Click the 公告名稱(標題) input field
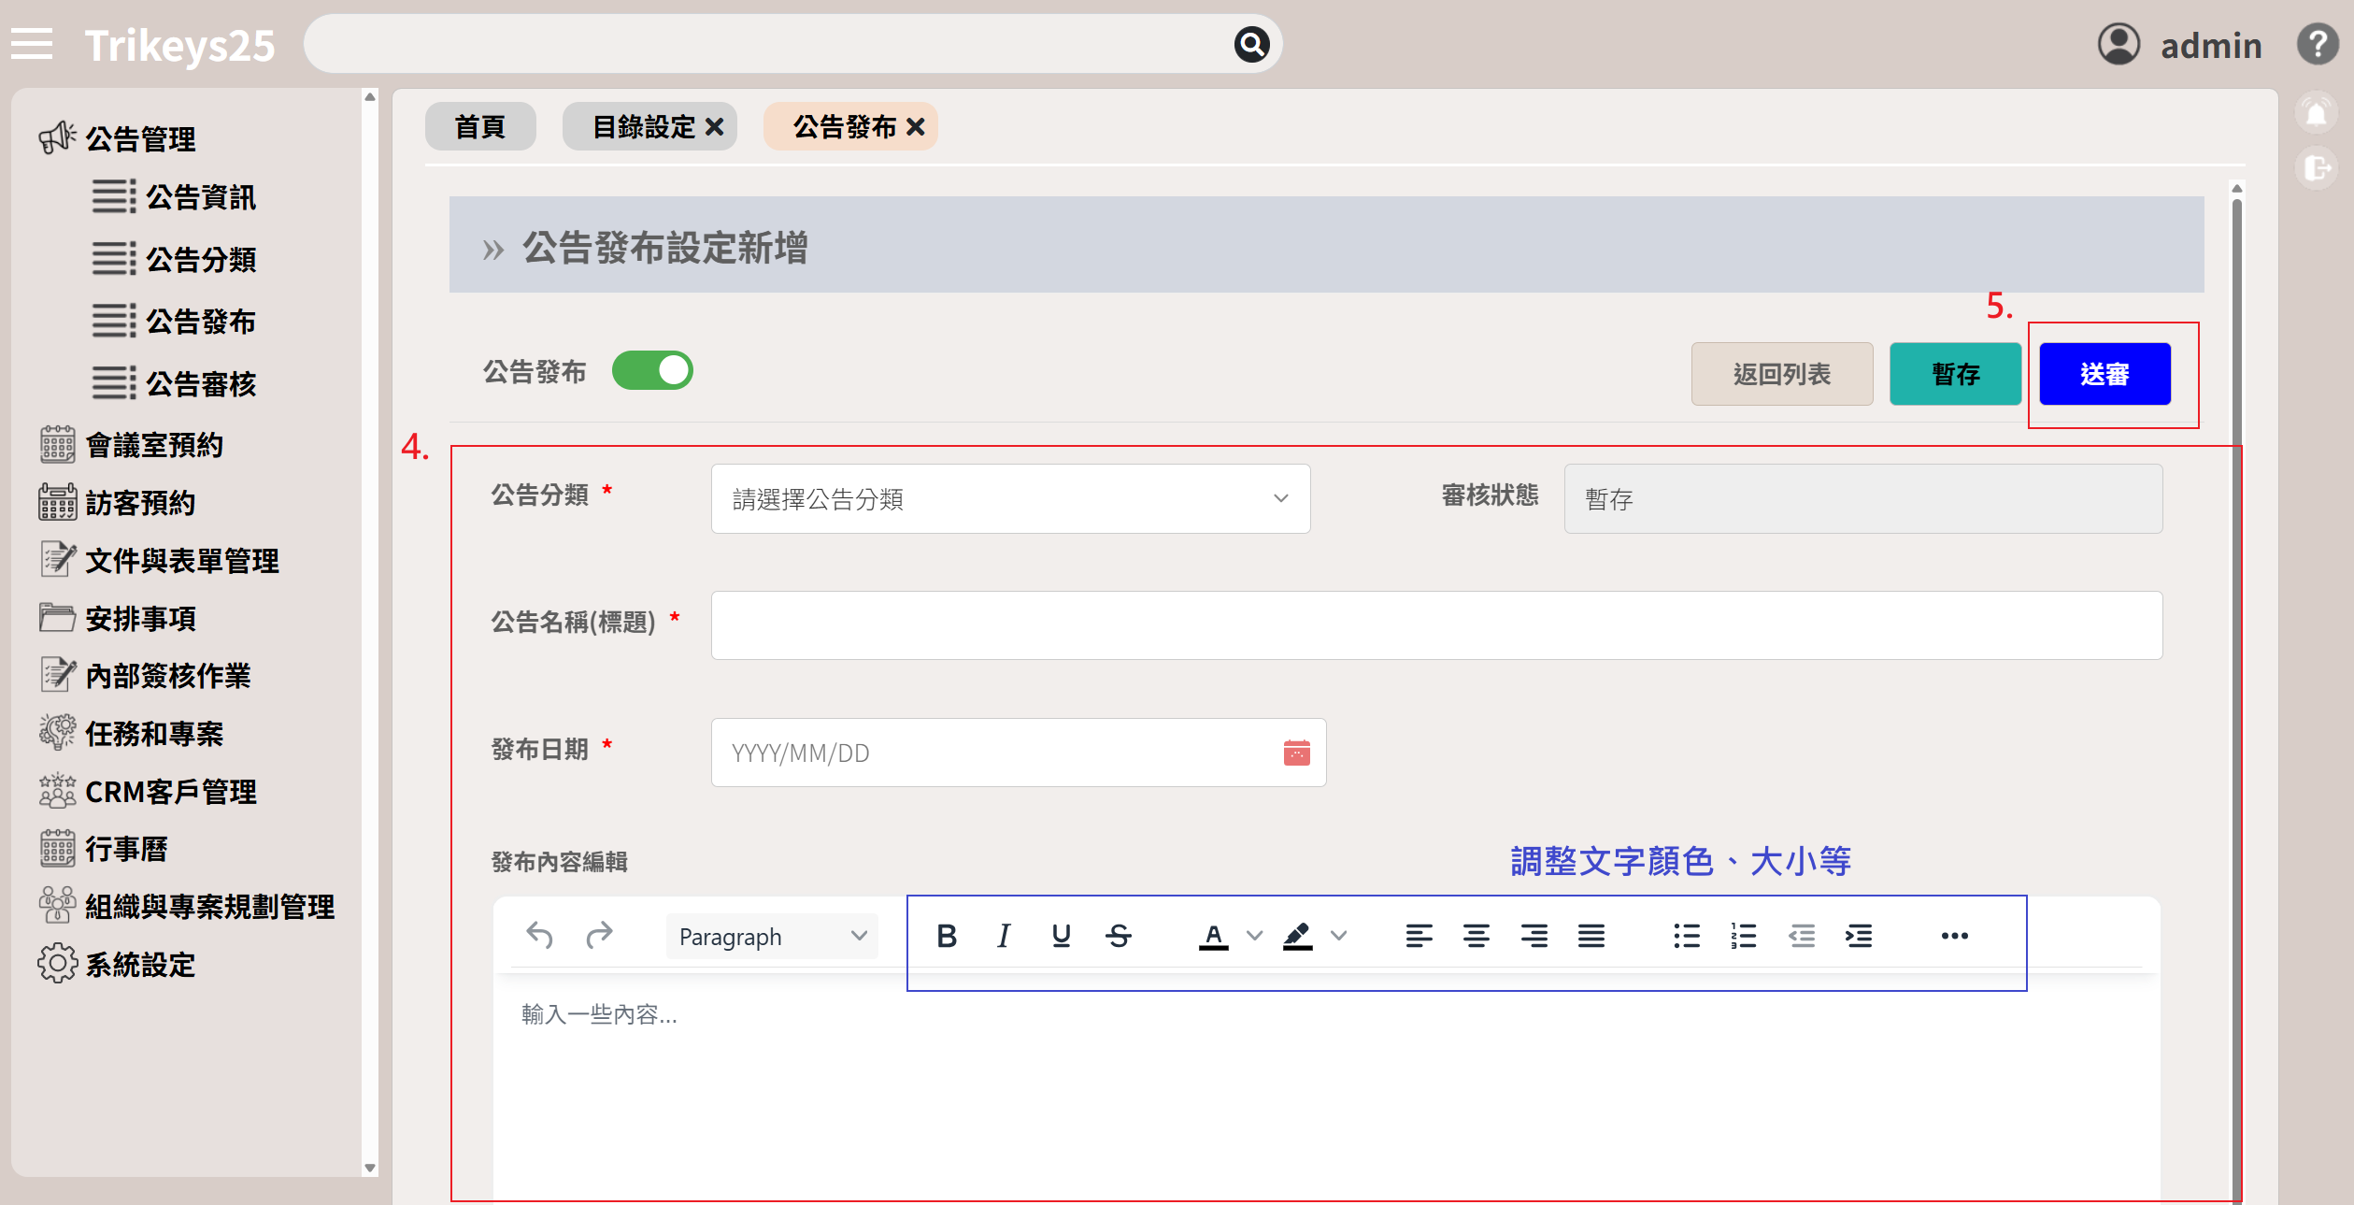 pos(1436,625)
